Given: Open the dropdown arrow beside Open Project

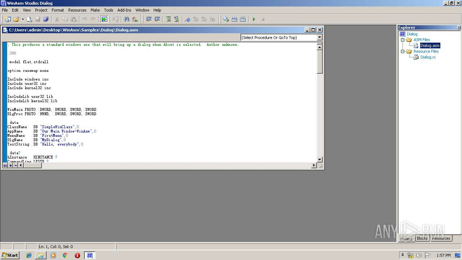Looking at the screenshot, I should (x=23, y=19).
